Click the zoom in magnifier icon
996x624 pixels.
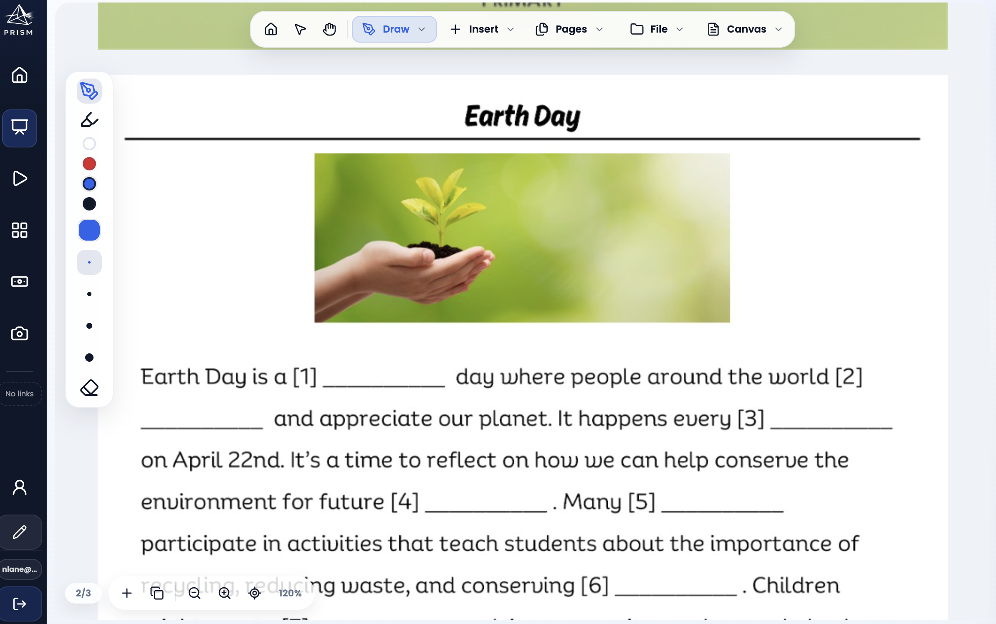click(225, 593)
